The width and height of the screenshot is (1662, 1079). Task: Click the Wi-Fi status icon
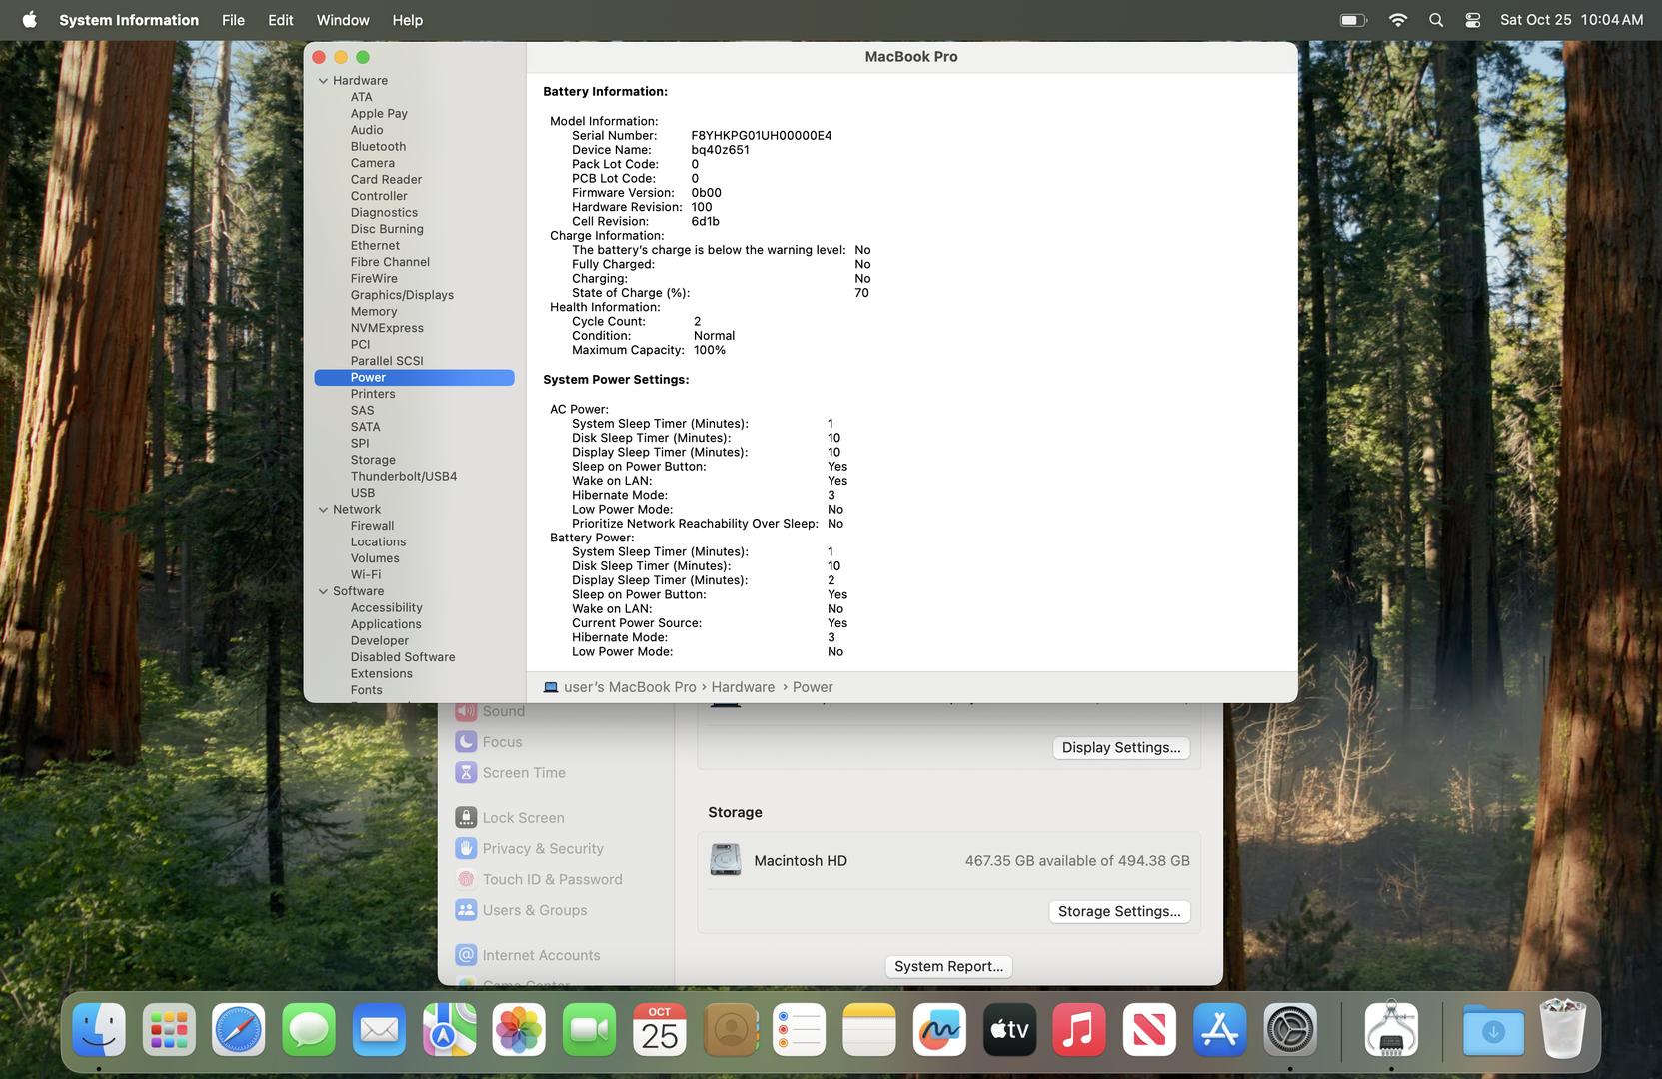(1398, 20)
